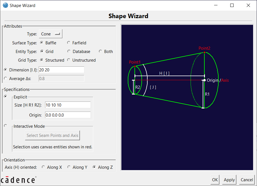Select the Explicit specification mode

(5, 96)
